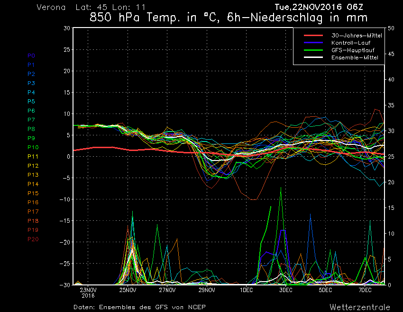The width and height of the screenshot is (403, 312).
Task: Pick ensemble member label P6
Action: [x=31, y=111]
